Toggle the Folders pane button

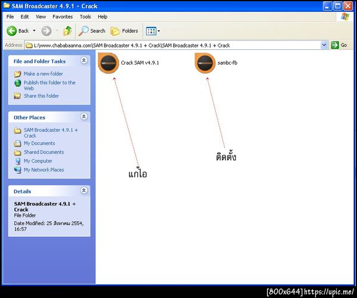pyautogui.click(x=124, y=31)
